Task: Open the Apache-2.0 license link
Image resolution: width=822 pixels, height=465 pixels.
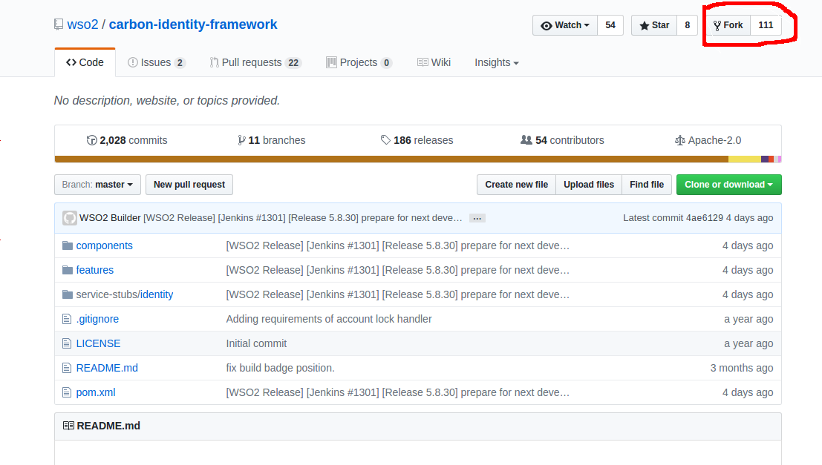Action: (708, 140)
